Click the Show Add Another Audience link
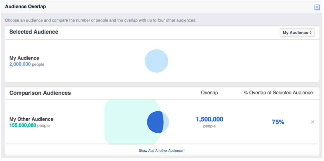 point(161,150)
